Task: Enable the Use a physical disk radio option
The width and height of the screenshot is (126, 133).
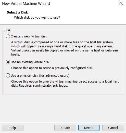Action: [8, 75]
